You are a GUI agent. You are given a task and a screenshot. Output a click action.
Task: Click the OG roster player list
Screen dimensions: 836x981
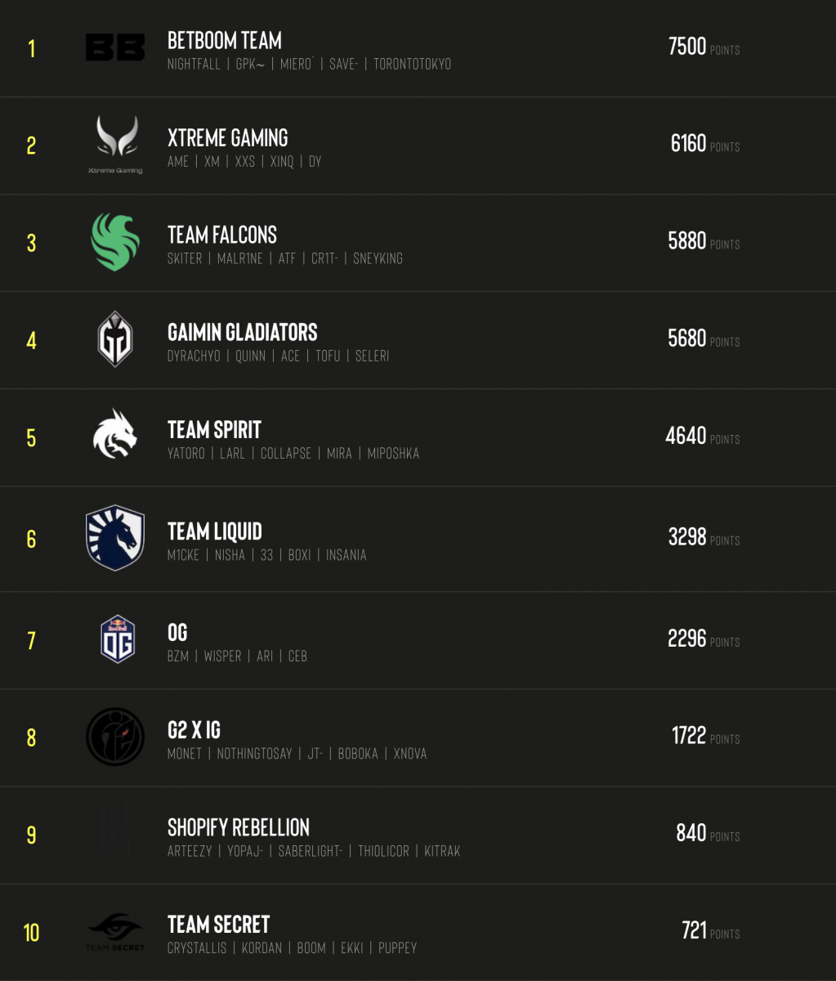pos(237,656)
